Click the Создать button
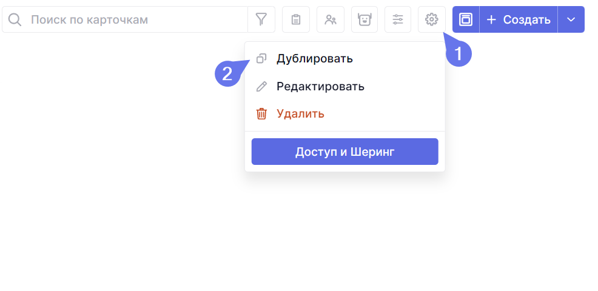598x291 pixels. coord(519,19)
